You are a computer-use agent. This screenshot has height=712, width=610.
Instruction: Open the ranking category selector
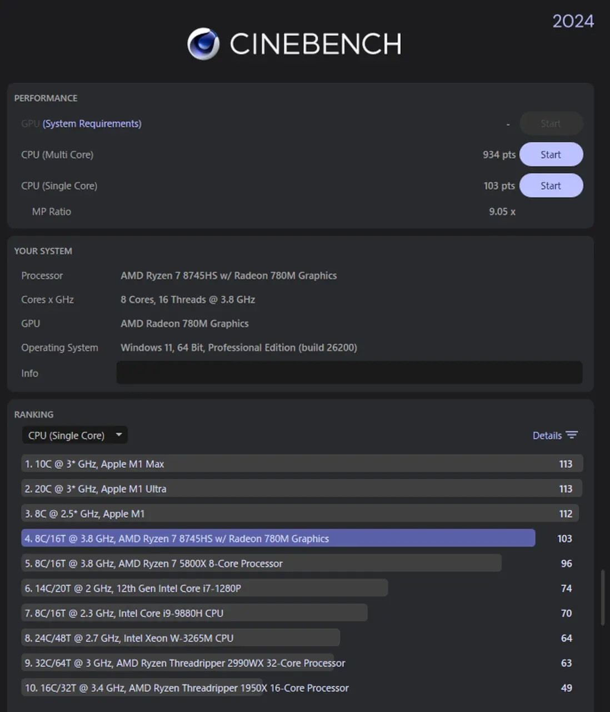(x=74, y=435)
